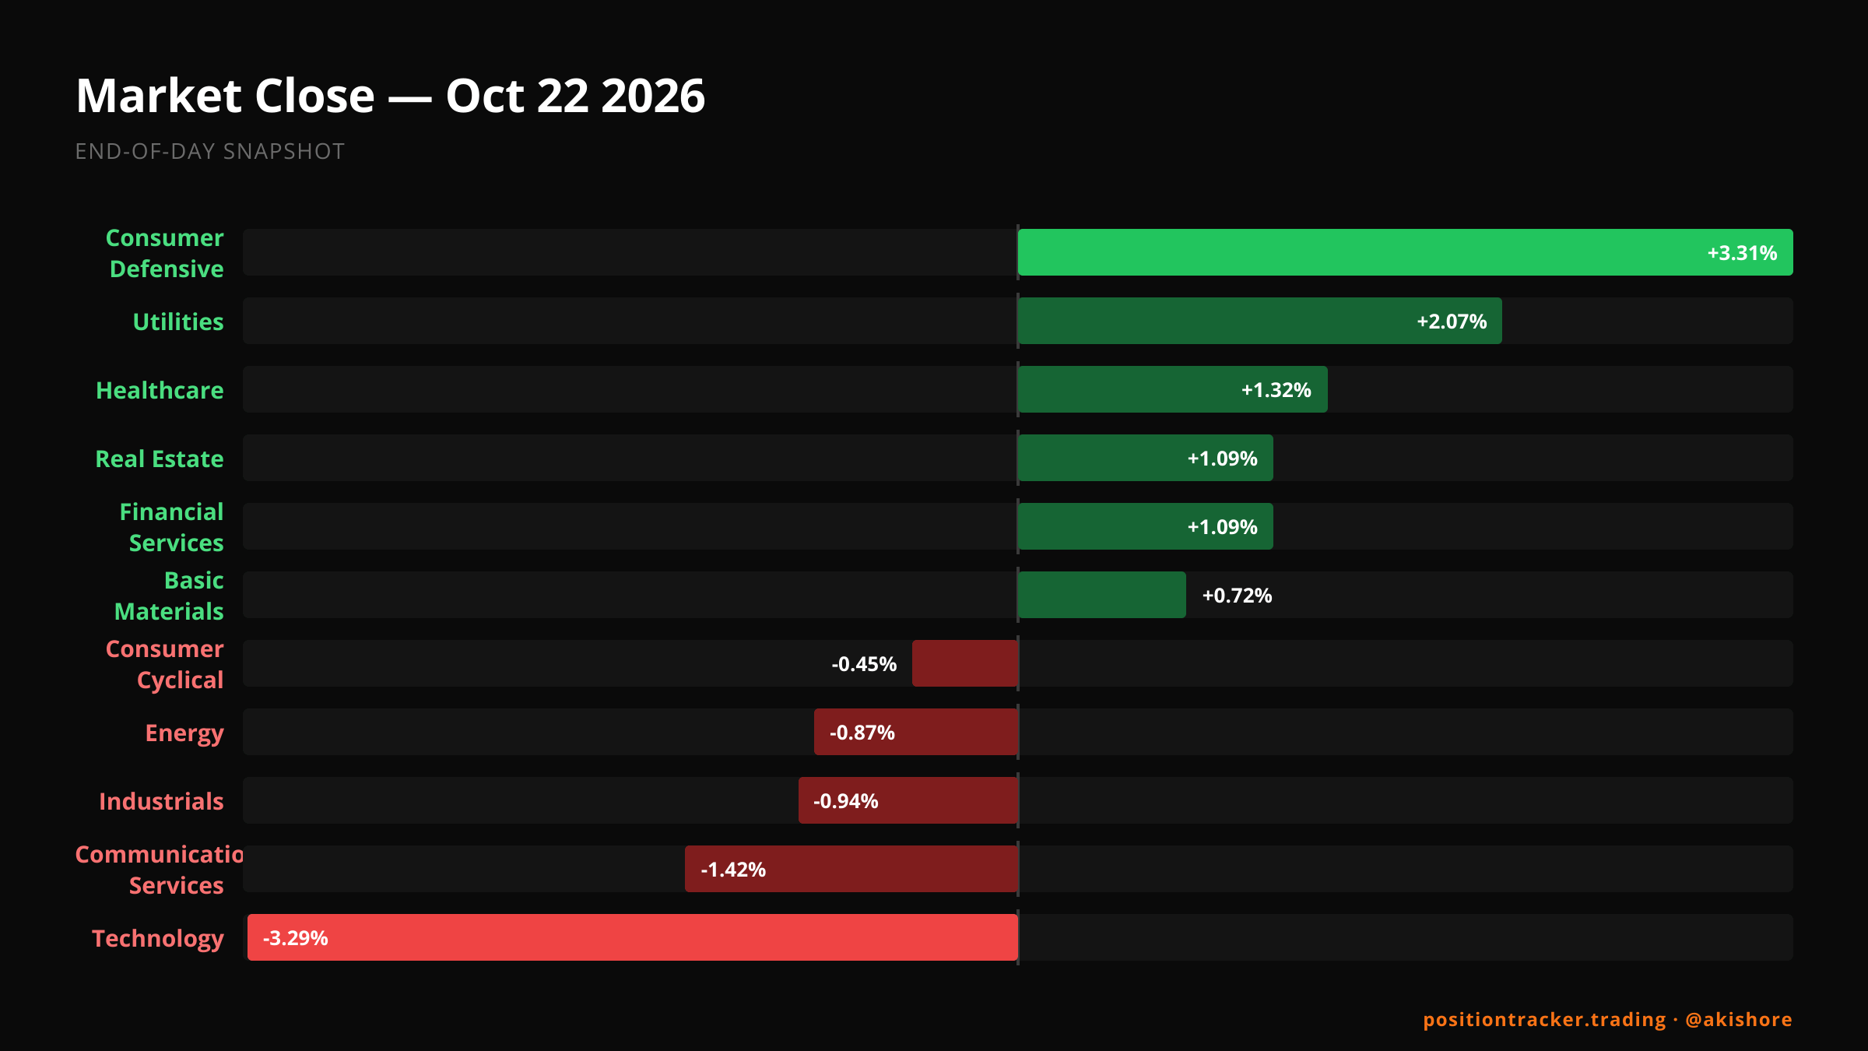Viewport: 1868px width, 1051px height.
Task: Select the Communication Services -1.42% bar
Action: tap(851, 869)
